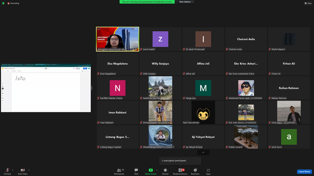This screenshot has height=176, width=314.
Task: Select M Iqbal Firmansyah's tile
Action: [x=203, y=39]
